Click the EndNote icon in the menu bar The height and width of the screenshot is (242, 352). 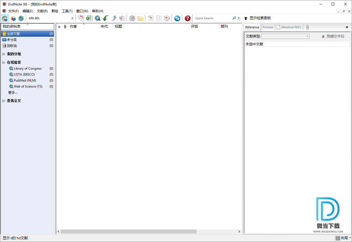[4, 11]
